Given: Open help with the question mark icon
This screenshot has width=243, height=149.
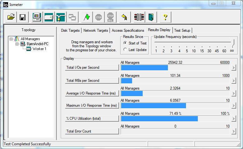Looking at the screenshot, I should point(165,17).
